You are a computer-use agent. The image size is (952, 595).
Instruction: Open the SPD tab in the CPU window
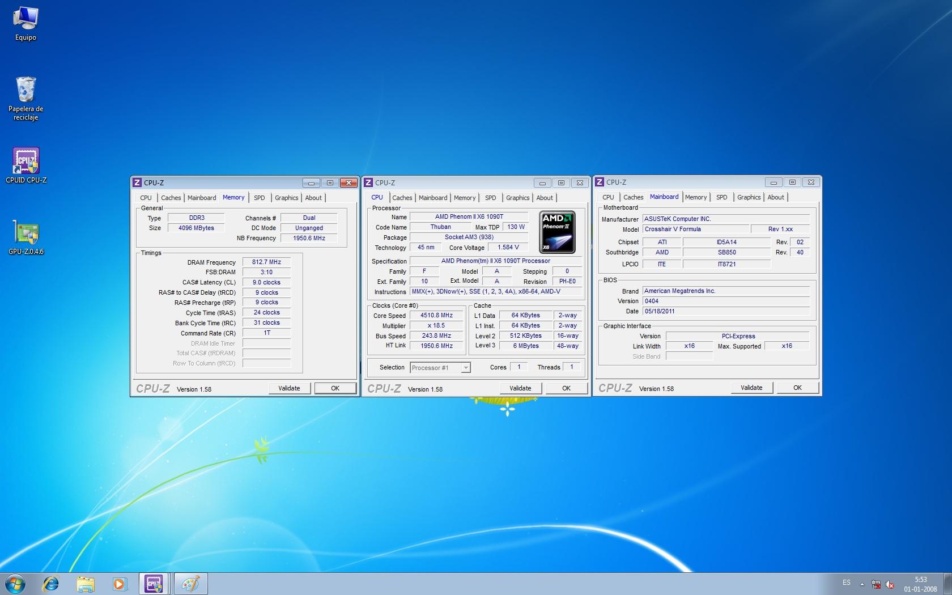point(490,198)
